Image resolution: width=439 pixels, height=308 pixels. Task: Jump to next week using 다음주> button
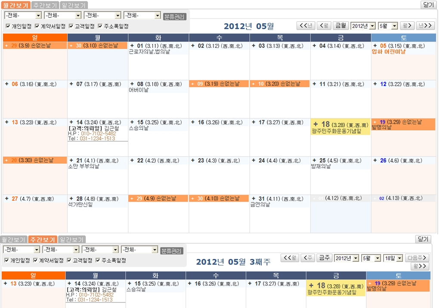(417, 258)
